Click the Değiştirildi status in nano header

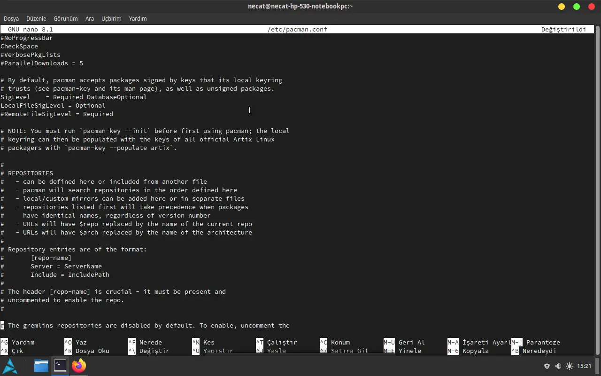(x=564, y=30)
